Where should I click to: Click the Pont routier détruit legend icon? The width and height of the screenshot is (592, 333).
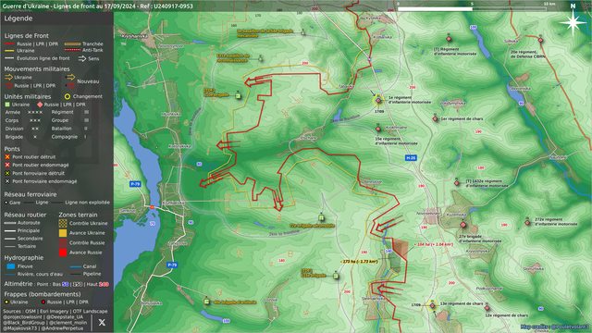coord(7,156)
